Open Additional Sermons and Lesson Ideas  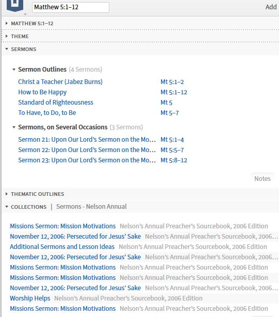62,247
